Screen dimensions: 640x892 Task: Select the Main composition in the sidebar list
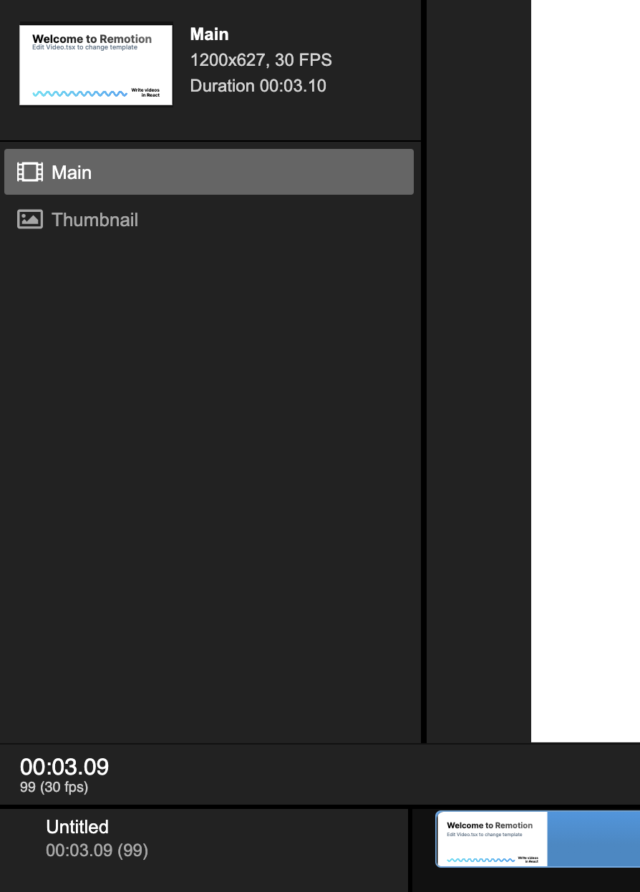tap(209, 172)
